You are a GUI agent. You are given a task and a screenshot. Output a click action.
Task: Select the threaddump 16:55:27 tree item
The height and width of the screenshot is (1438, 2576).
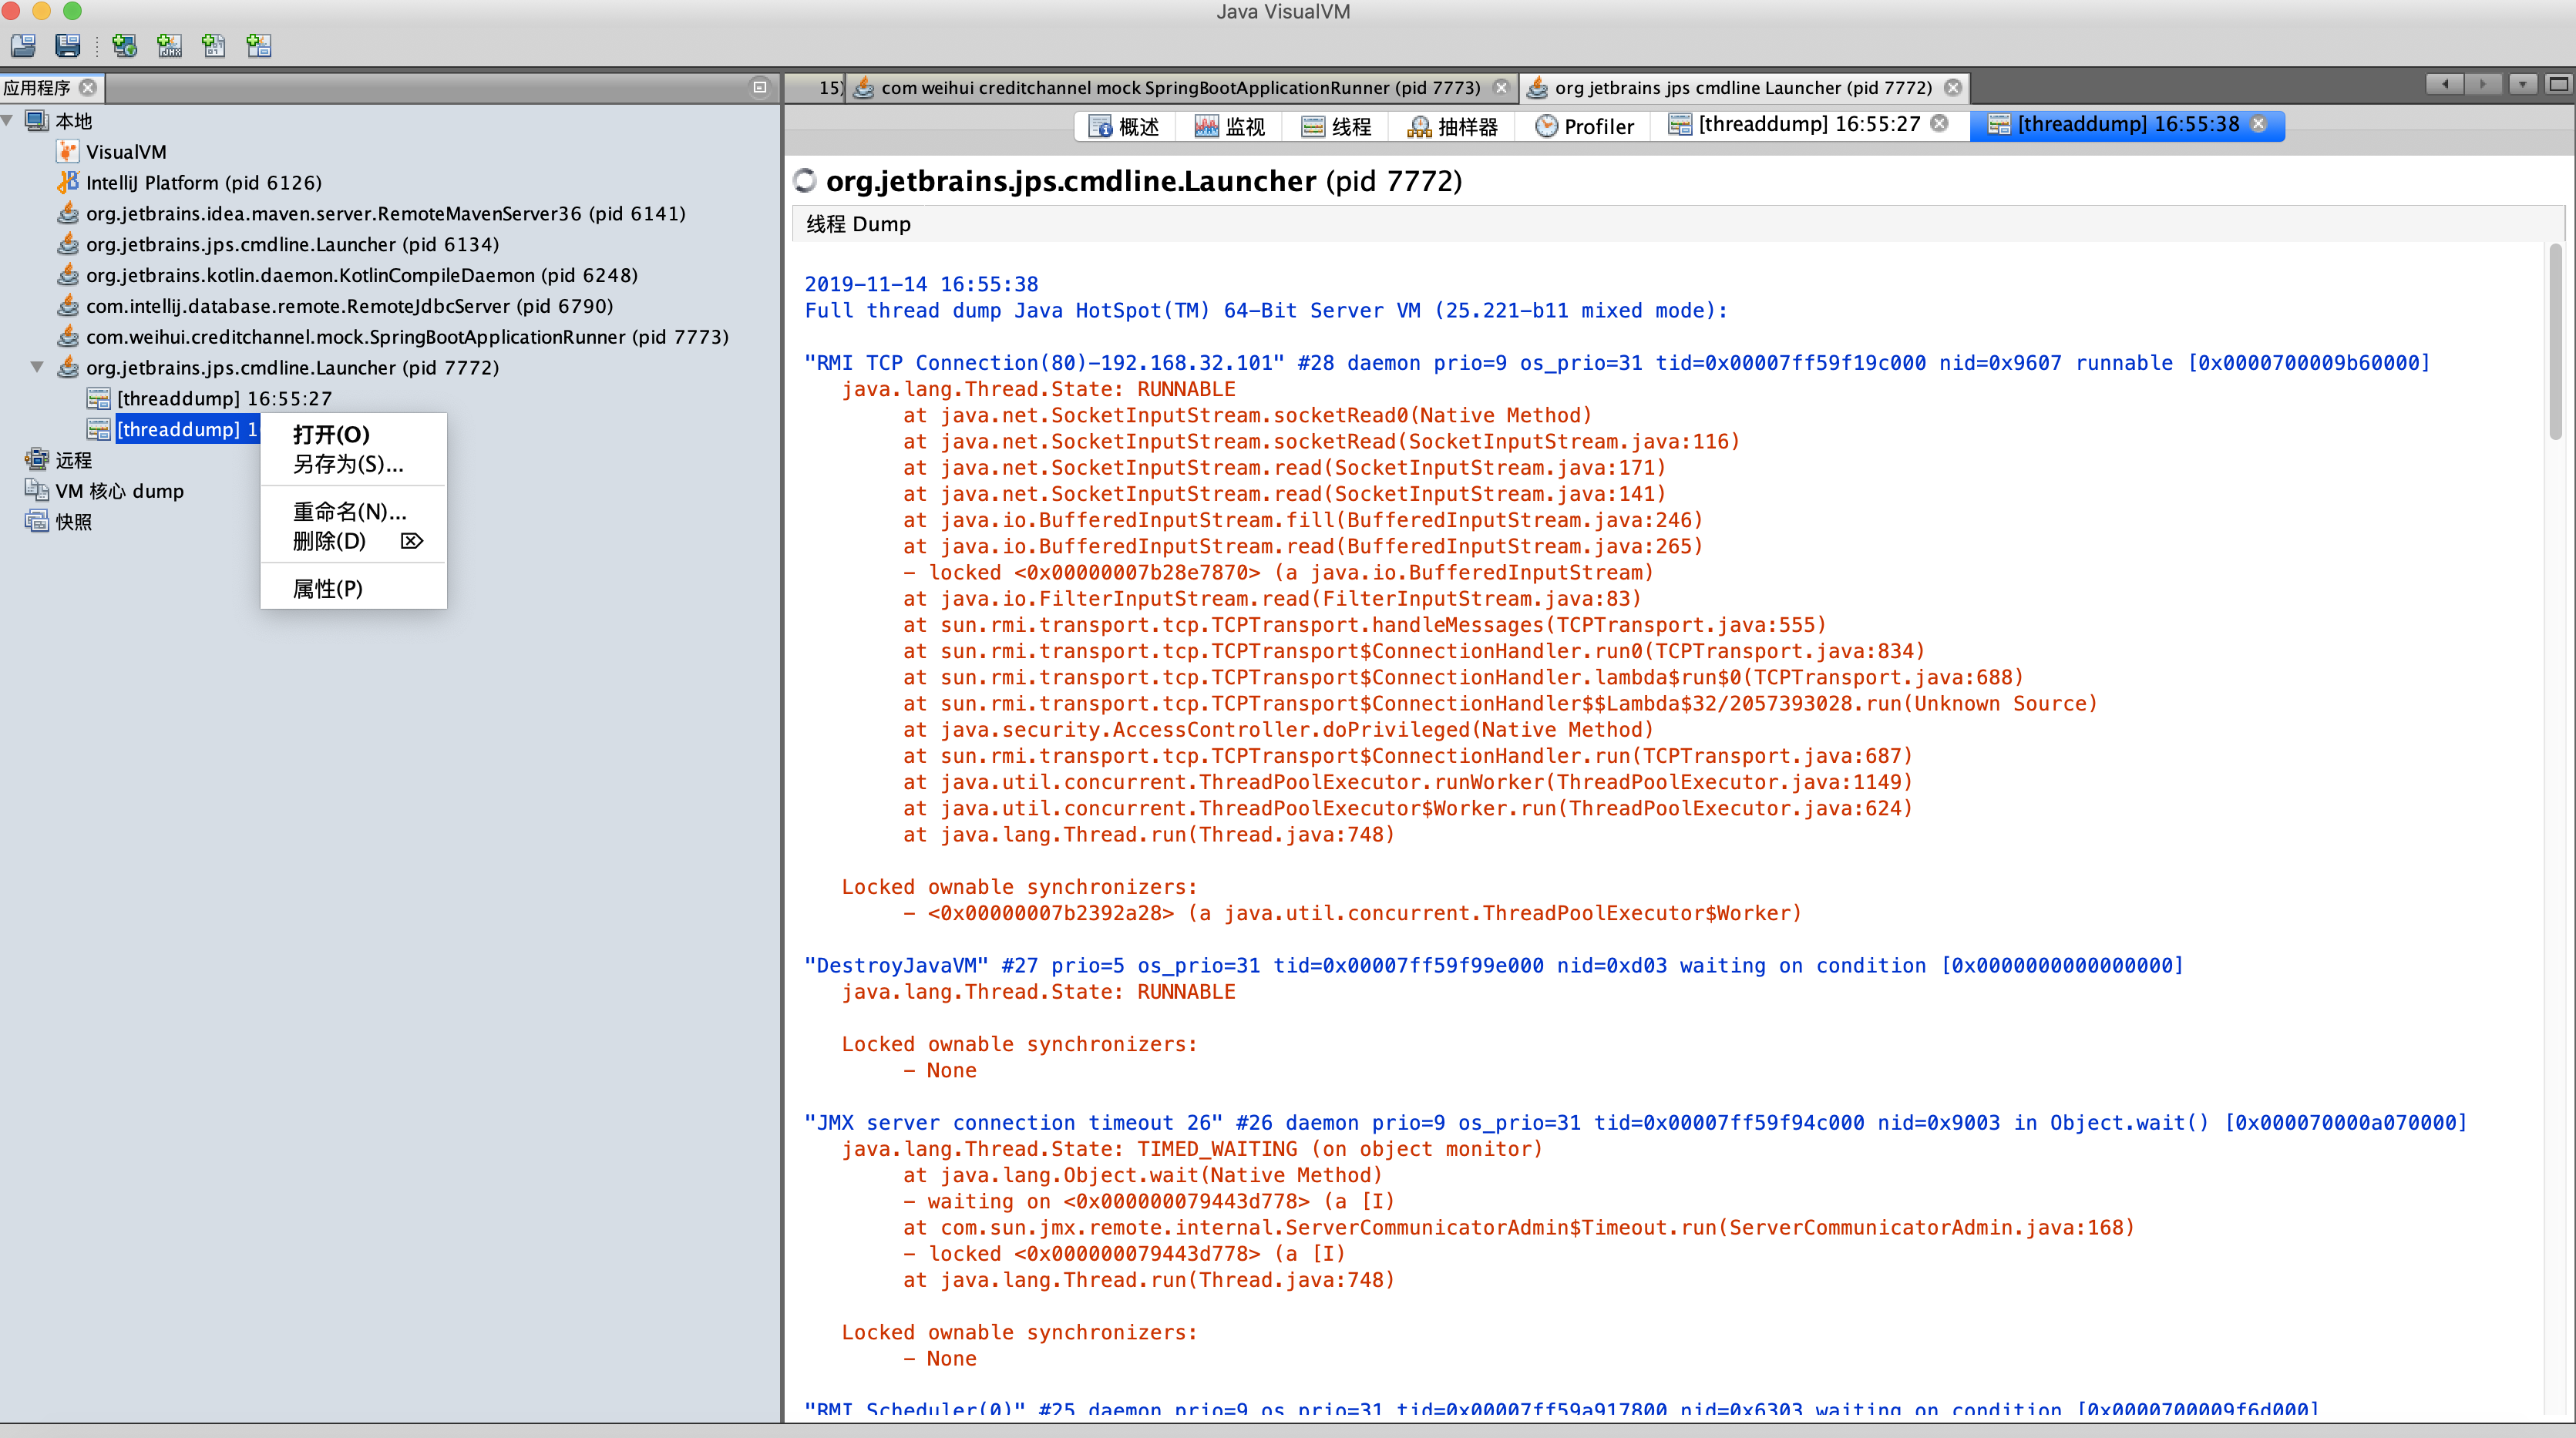click(224, 398)
